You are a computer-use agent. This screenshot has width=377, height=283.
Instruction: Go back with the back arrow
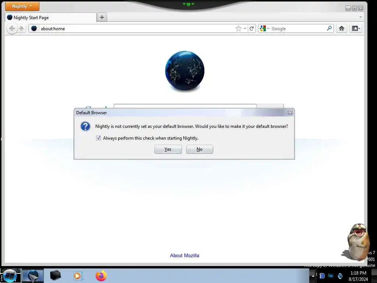(12, 29)
